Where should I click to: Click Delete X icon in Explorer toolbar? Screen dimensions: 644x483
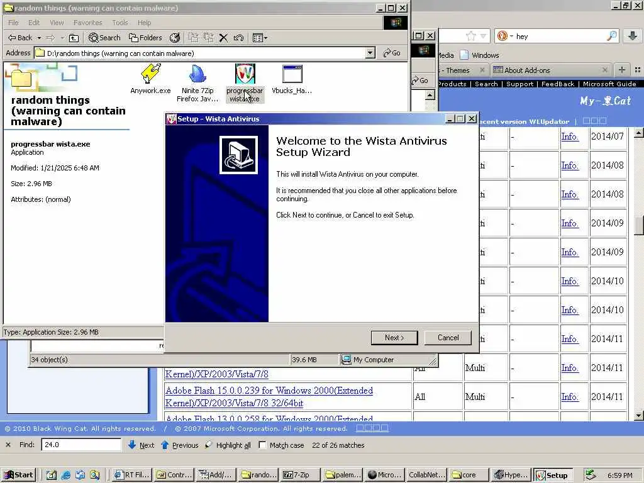click(x=223, y=38)
